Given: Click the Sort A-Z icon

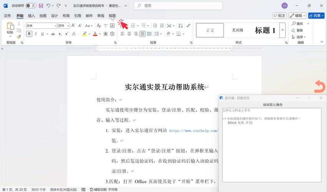Looking at the screenshot, I should [181, 25].
